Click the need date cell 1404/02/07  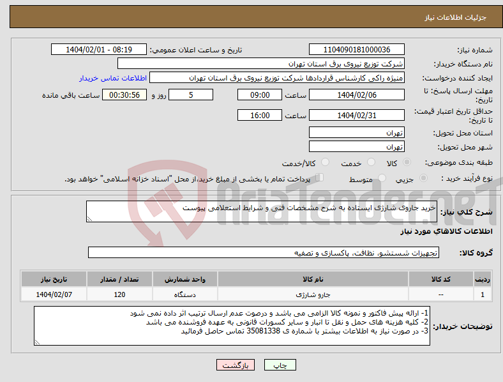54,294
